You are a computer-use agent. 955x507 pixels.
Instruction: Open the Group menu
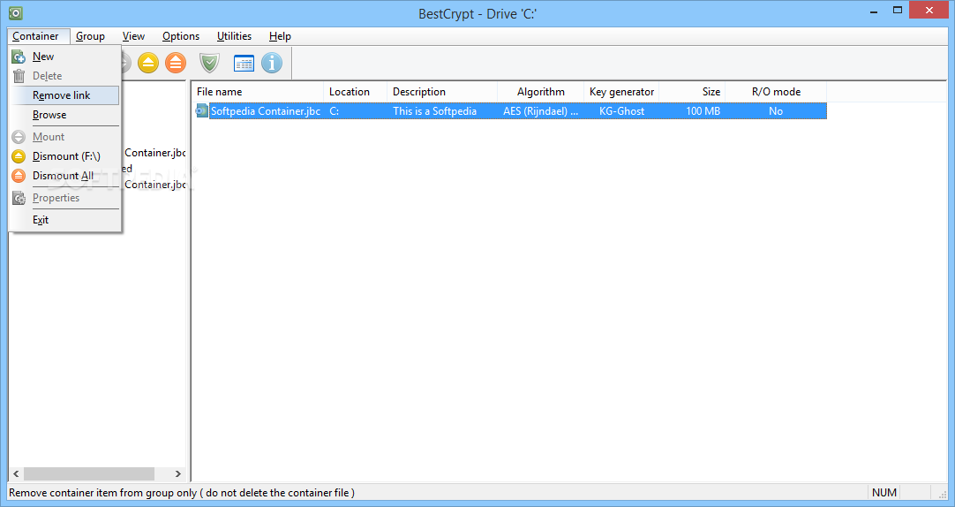90,36
